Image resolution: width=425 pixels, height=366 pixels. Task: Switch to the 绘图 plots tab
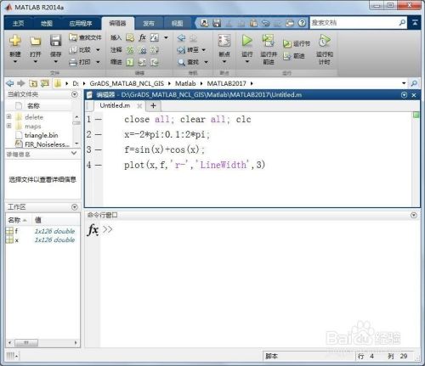pyautogui.click(x=47, y=23)
